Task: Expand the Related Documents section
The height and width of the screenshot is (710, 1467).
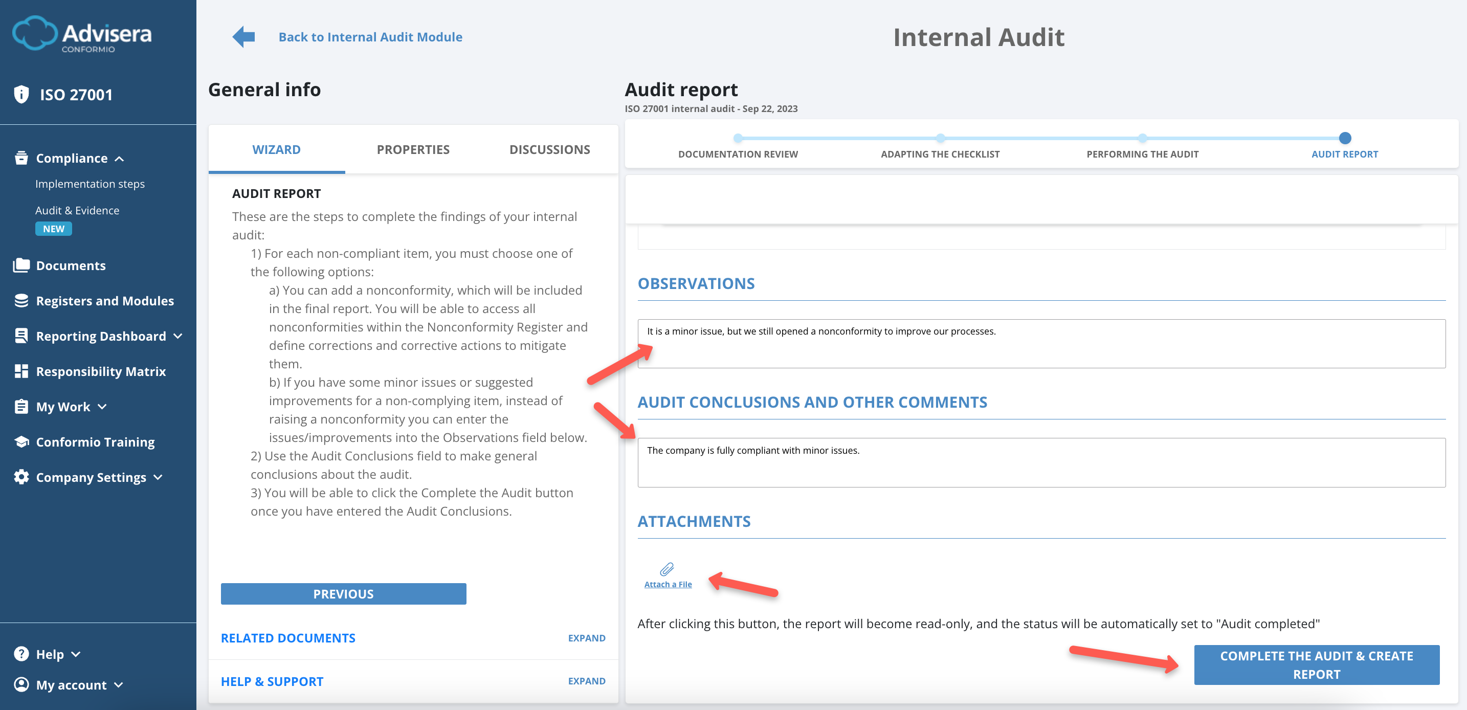Action: tap(586, 638)
